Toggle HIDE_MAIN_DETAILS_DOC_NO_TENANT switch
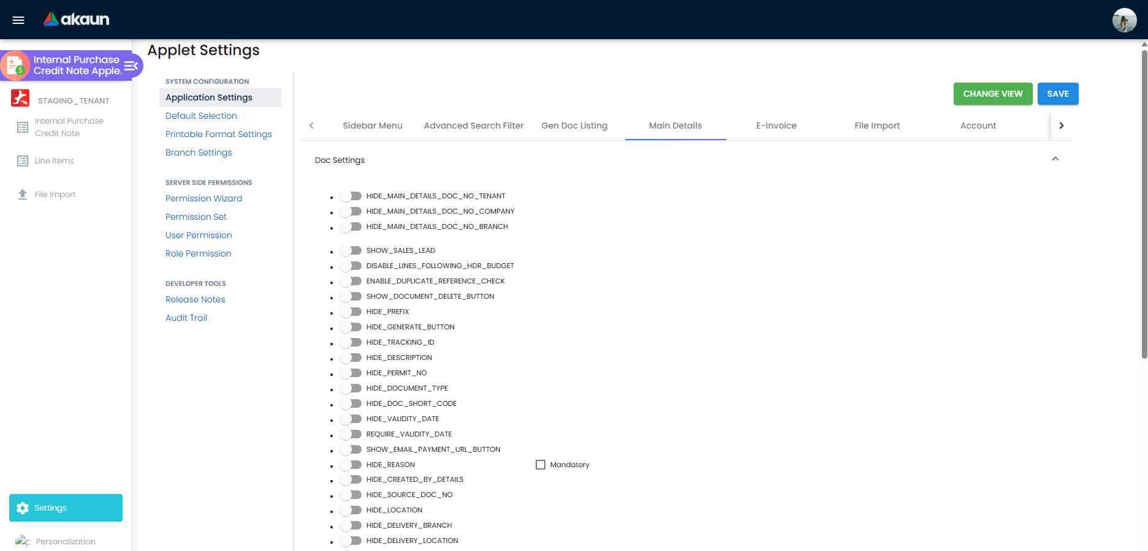The height and width of the screenshot is (551, 1148). point(351,196)
